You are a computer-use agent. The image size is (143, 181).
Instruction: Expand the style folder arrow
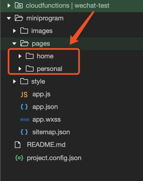(14, 81)
